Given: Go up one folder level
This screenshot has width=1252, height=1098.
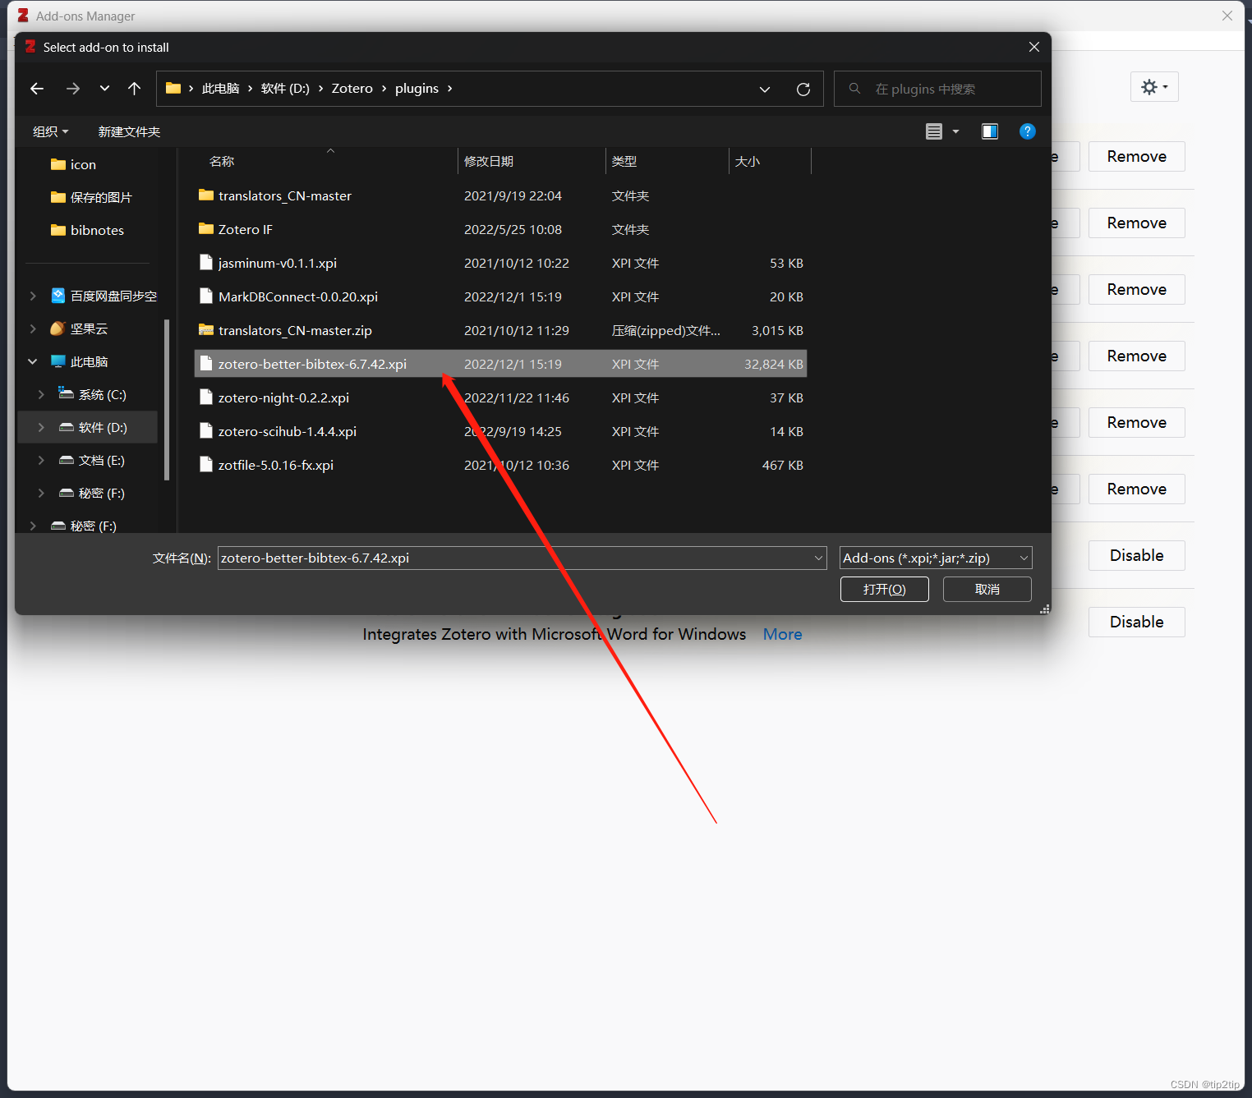Looking at the screenshot, I should pos(135,89).
